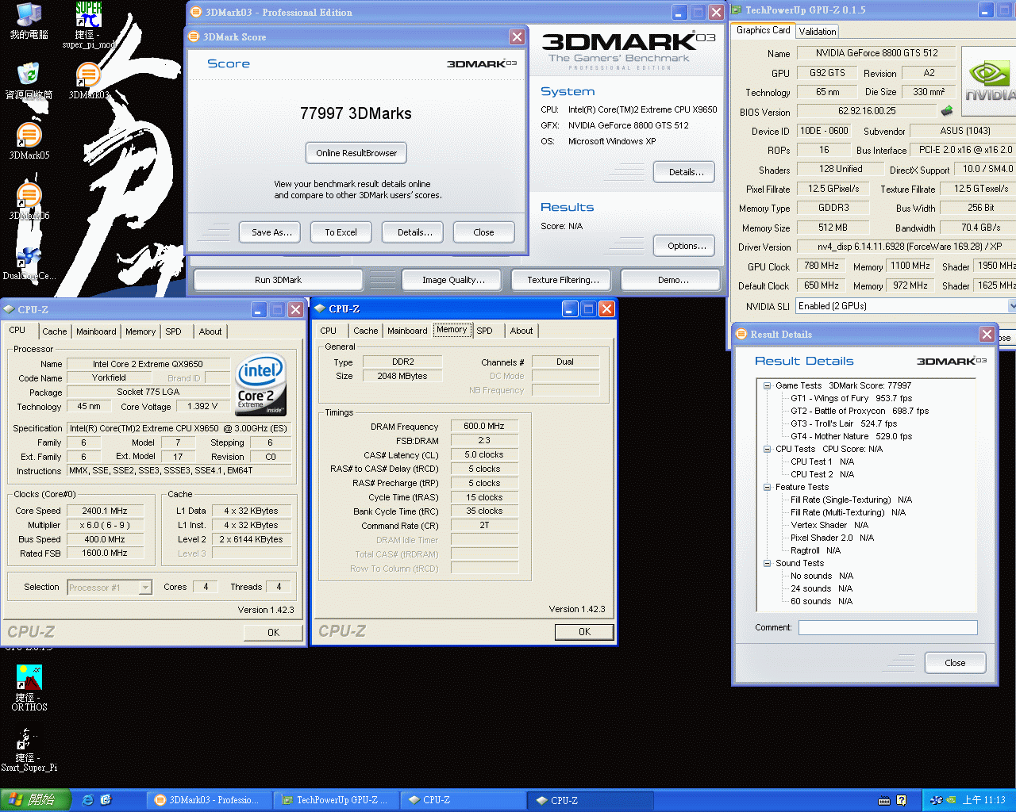The width and height of the screenshot is (1016, 812).
Task: Click the keyboard icon in system tray
Action: [x=884, y=800]
